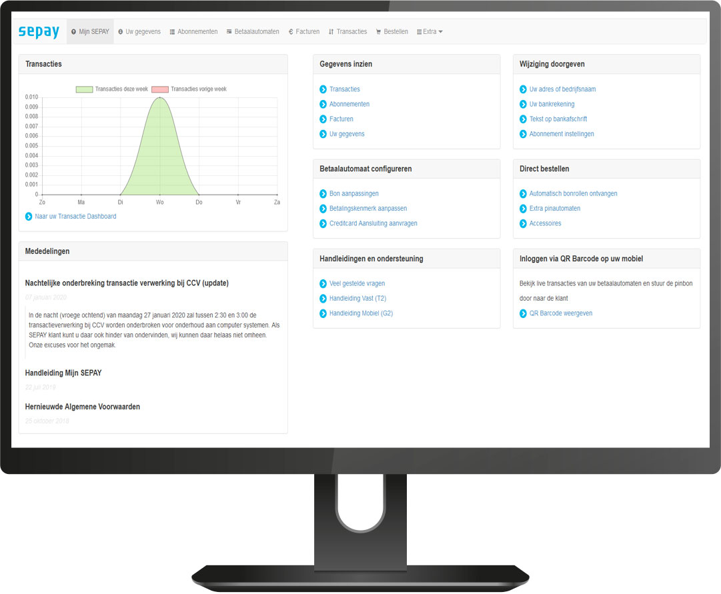The width and height of the screenshot is (721, 594).
Task: Click arrow icon beside QR Barcode weergeven
Action: [524, 313]
